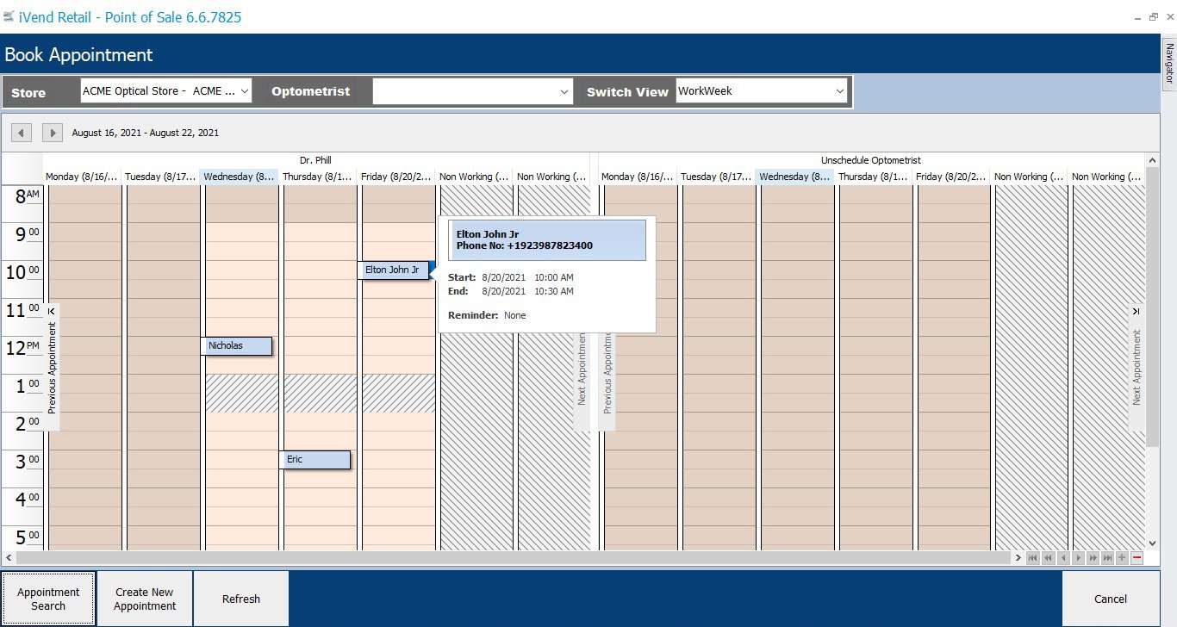This screenshot has height=627, width=1177.
Task: Select the Nicholas appointment
Action: pos(238,346)
